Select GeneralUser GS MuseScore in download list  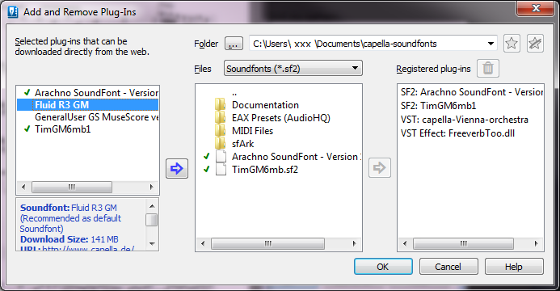tap(96, 117)
